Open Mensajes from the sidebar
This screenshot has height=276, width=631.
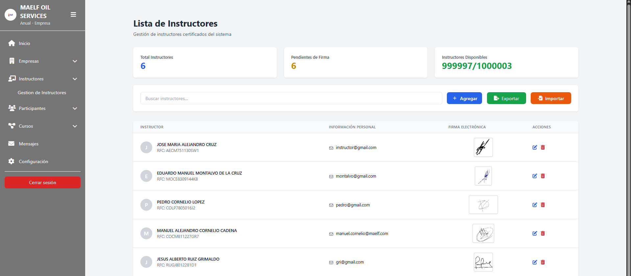point(29,144)
